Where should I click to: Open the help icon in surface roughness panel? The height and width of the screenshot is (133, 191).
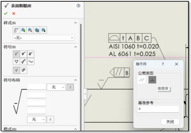78,6
